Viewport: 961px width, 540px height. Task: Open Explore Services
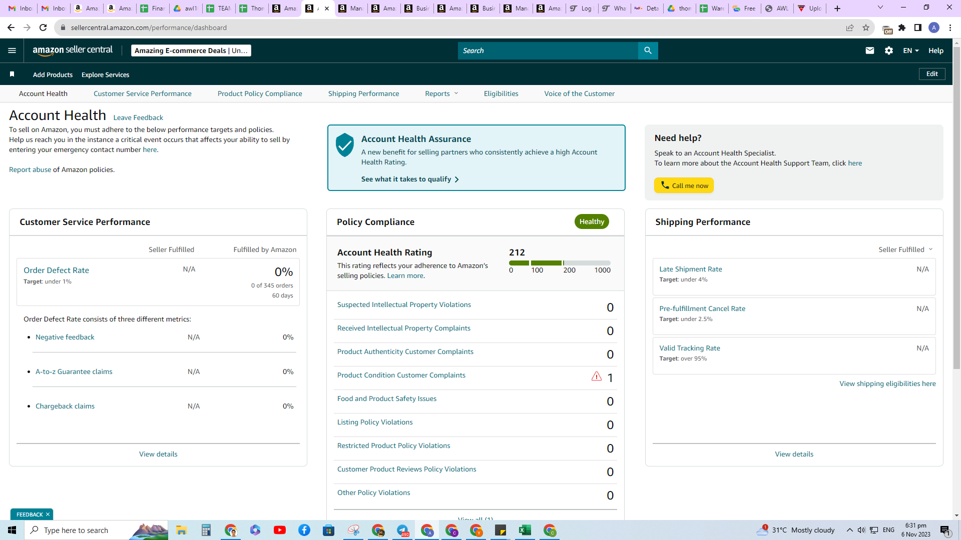105,74
